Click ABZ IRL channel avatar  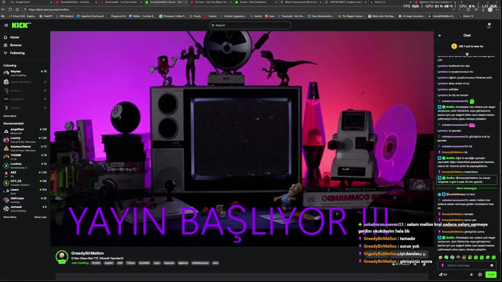pyautogui.click(x=6, y=174)
